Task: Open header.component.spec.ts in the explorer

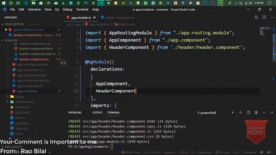Action: tap(38, 54)
